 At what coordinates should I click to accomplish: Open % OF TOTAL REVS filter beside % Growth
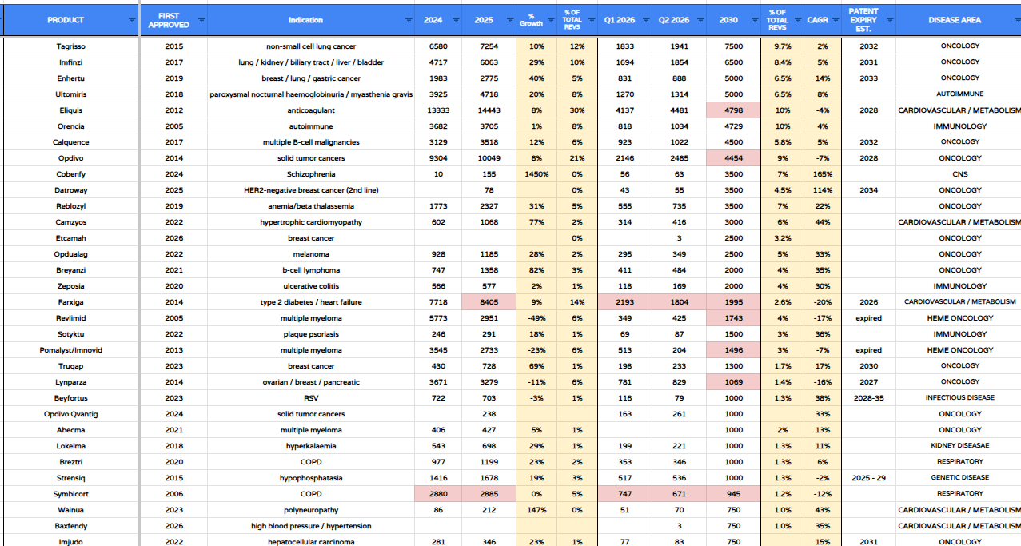[x=590, y=20]
